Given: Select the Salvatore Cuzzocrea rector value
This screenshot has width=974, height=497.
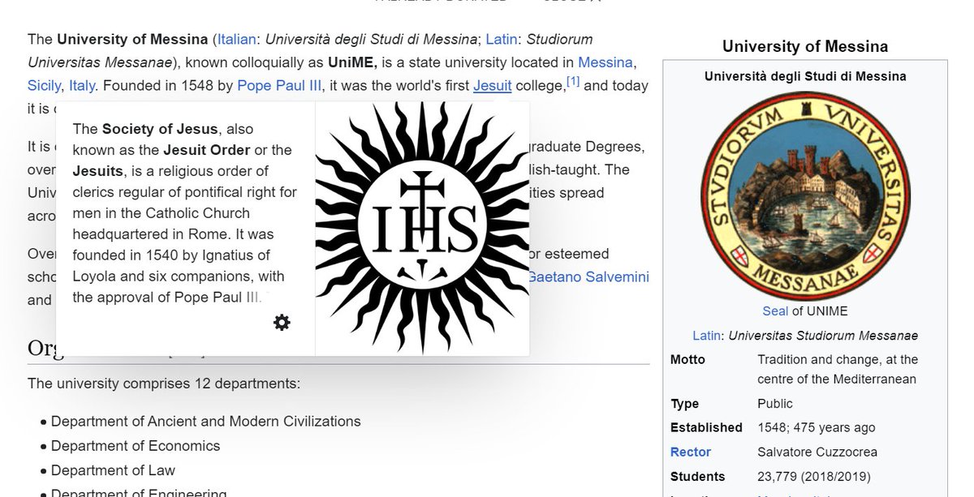Looking at the screenshot, I should point(817,452).
